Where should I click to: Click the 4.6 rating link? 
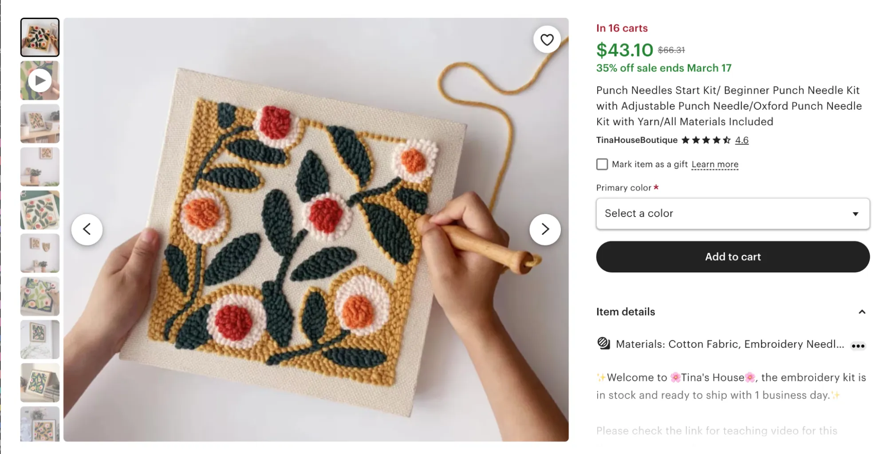click(741, 140)
